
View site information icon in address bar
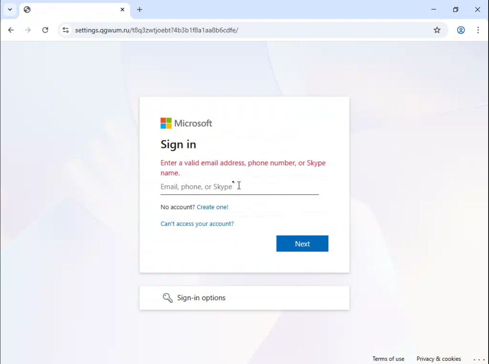pyautogui.click(x=66, y=30)
